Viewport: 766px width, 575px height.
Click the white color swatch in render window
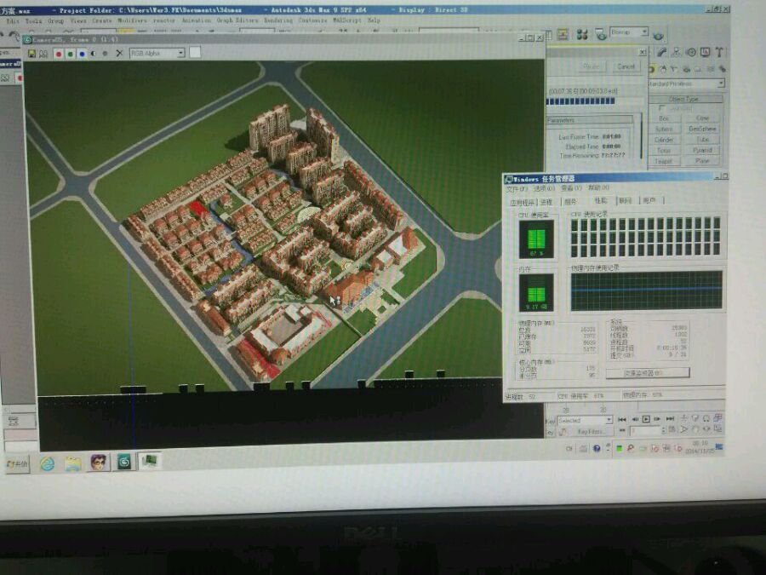[x=194, y=52]
